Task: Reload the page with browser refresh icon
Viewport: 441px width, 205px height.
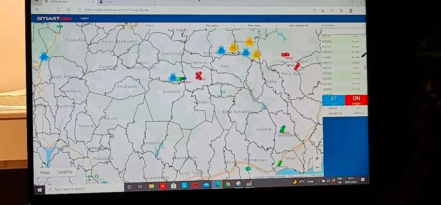Action: [58, 10]
